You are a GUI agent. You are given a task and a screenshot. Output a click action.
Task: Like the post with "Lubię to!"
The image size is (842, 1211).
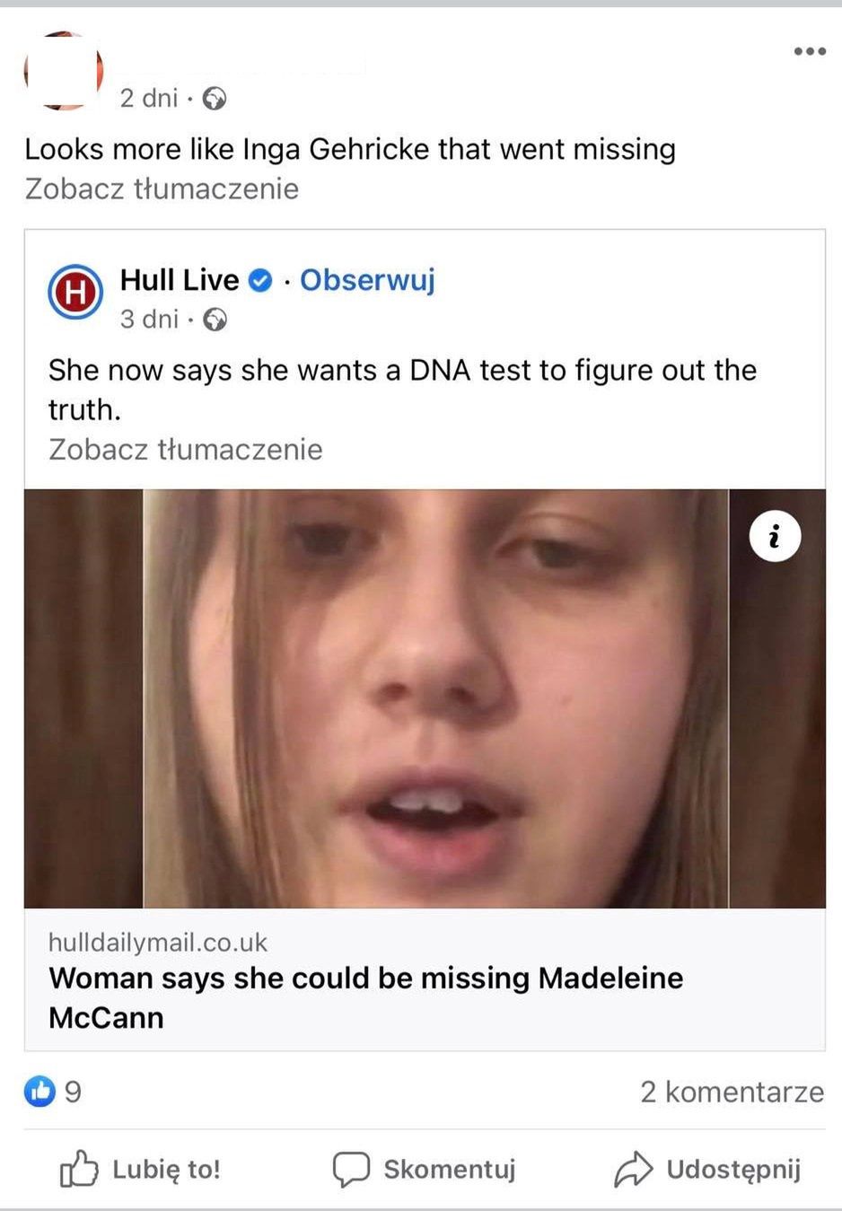click(x=141, y=1169)
